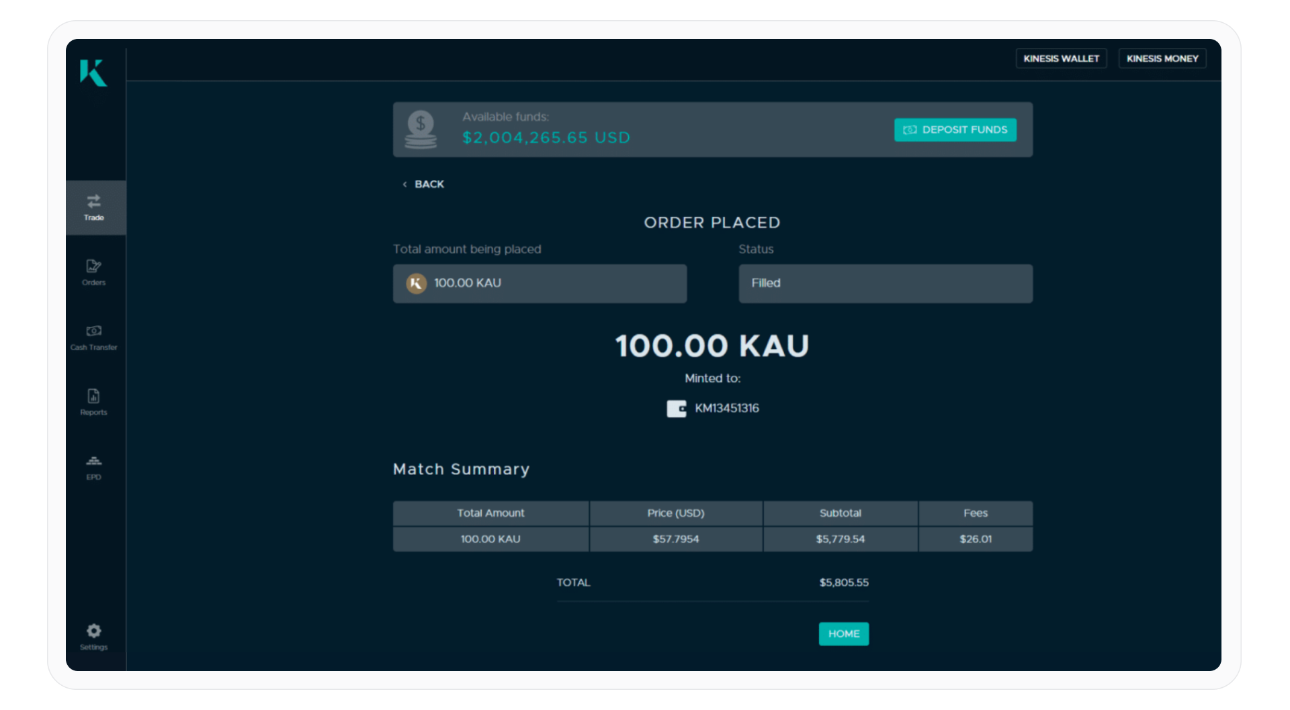Image resolution: width=1290 pixels, height=710 pixels.
Task: Select the 100.00 KAU amount field
Action: tap(540, 283)
